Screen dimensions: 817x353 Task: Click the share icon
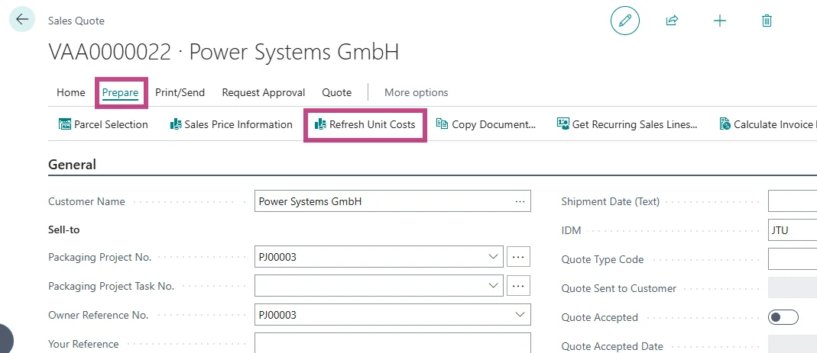click(x=672, y=21)
